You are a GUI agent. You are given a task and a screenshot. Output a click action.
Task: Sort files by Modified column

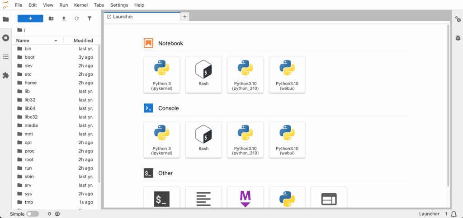(x=82, y=41)
